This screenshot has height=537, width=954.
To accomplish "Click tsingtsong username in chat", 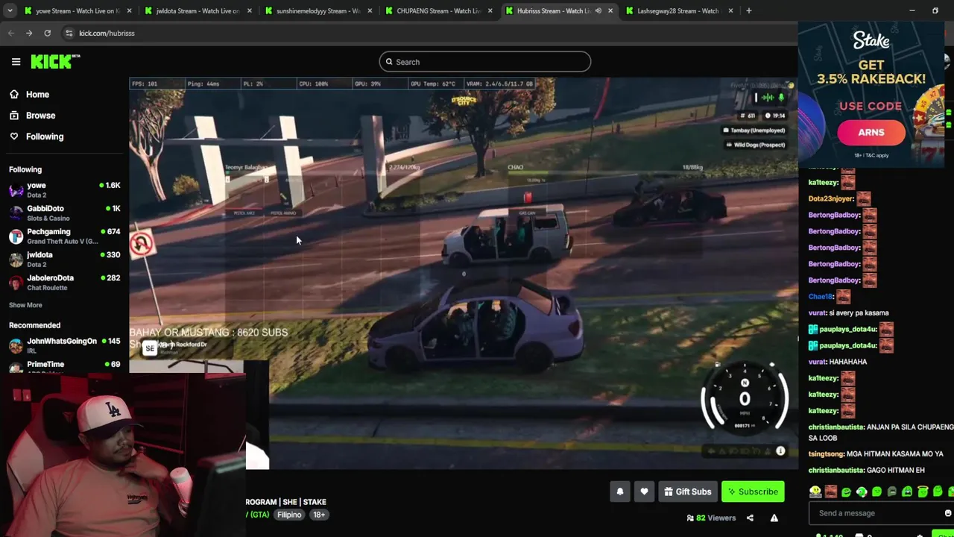I will point(827,453).
